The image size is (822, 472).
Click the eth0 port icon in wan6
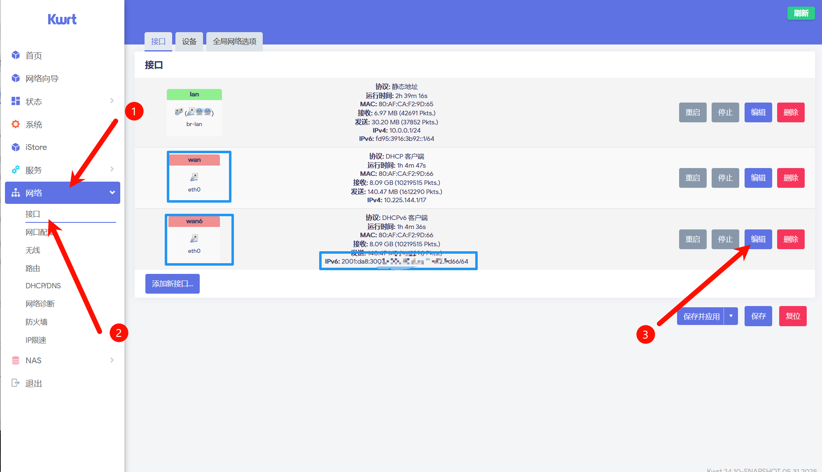(x=194, y=238)
